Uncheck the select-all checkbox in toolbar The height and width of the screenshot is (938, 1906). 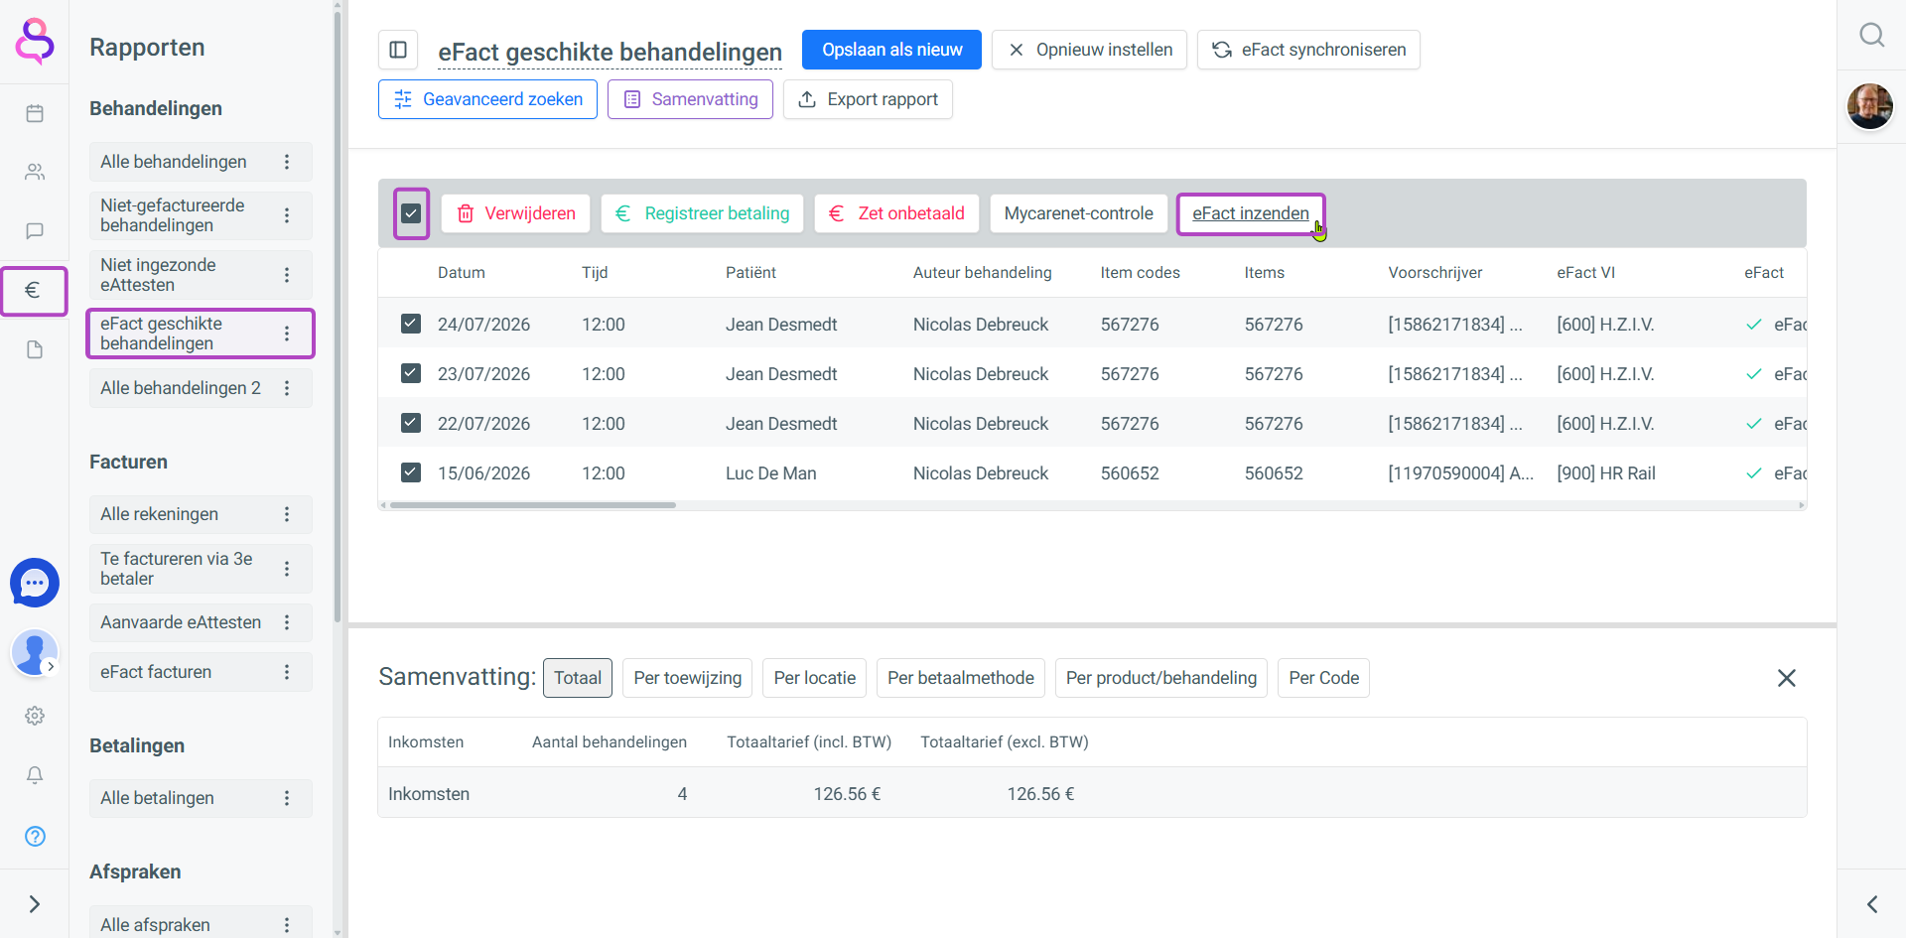pyautogui.click(x=411, y=213)
